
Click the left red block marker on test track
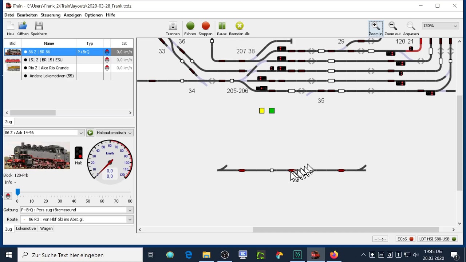242,170
